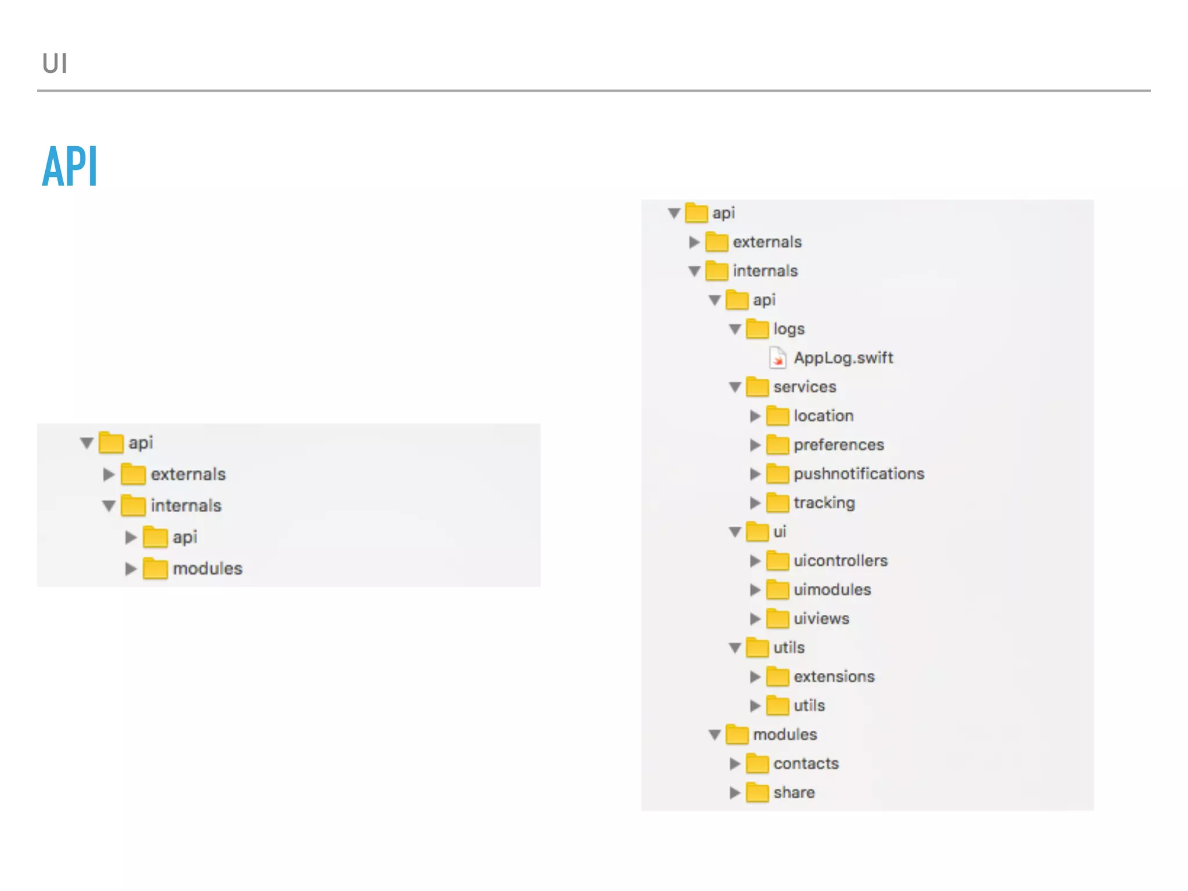Click the preferences row label
The height and width of the screenshot is (891, 1188).
839,445
